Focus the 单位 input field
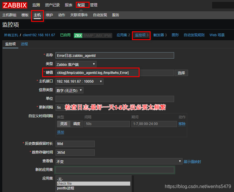Image resolution: width=234 pixels, height=192 pixels. coord(115,99)
